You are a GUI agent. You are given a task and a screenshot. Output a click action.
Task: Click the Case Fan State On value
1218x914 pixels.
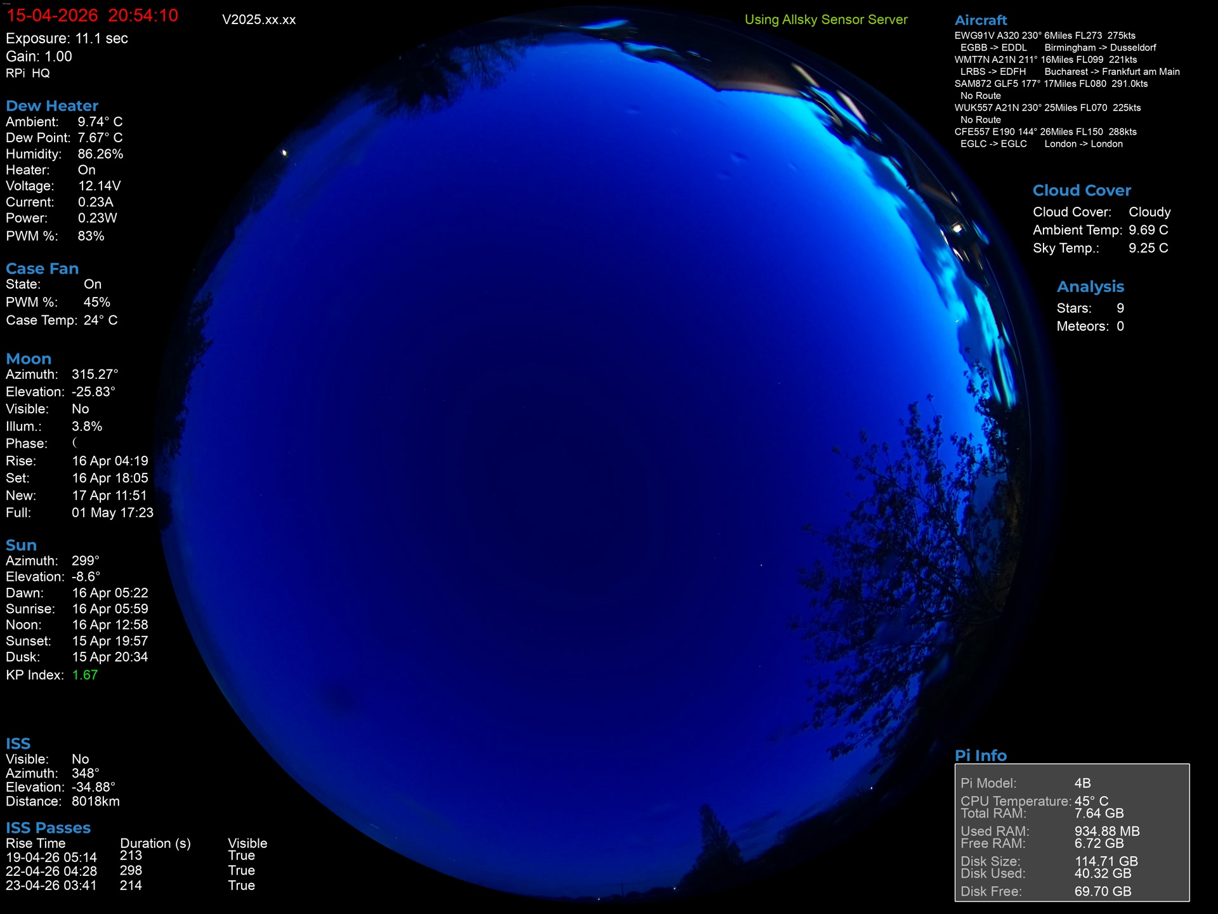pyautogui.click(x=93, y=284)
